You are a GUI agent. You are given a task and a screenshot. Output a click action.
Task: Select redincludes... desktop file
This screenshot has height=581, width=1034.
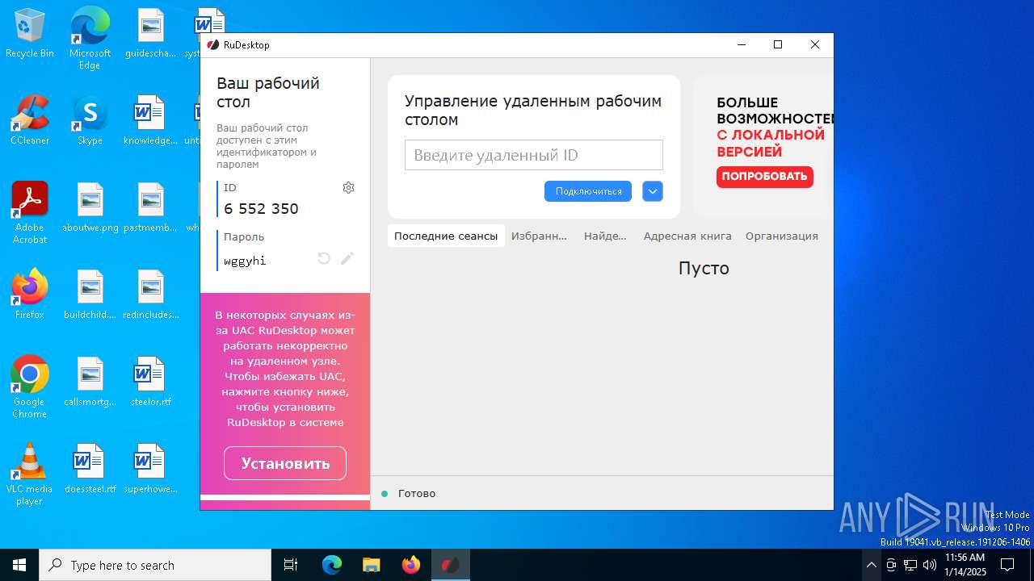coord(150,295)
